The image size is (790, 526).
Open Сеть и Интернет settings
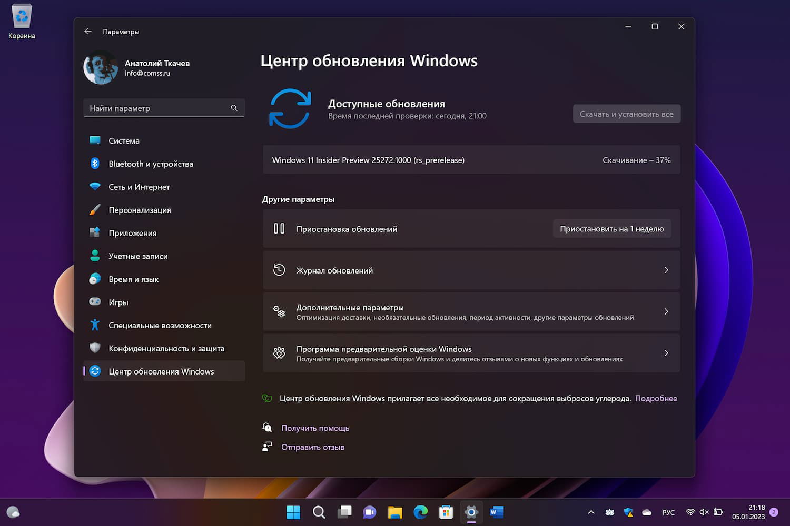(x=139, y=187)
